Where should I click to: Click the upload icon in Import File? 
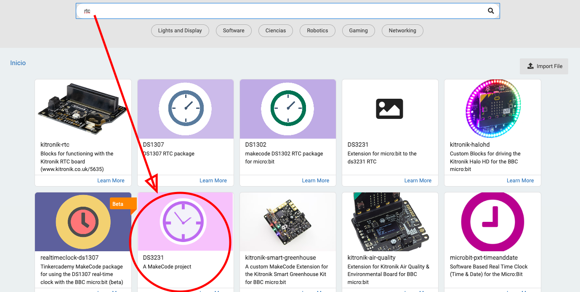(531, 66)
